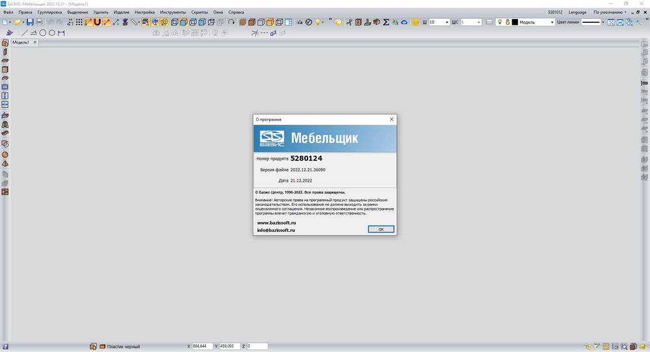Toggle the yellow smiley face toolbar button
Viewport: 650px width, 352px height.
point(415,22)
